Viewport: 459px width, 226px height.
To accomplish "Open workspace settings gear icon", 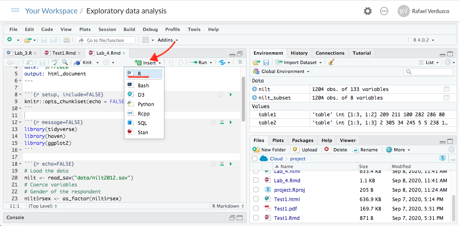I will (368, 11).
